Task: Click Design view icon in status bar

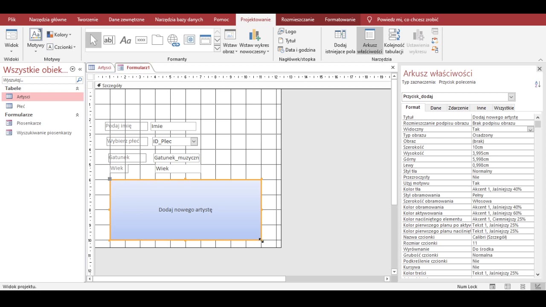Action: [537, 287]
